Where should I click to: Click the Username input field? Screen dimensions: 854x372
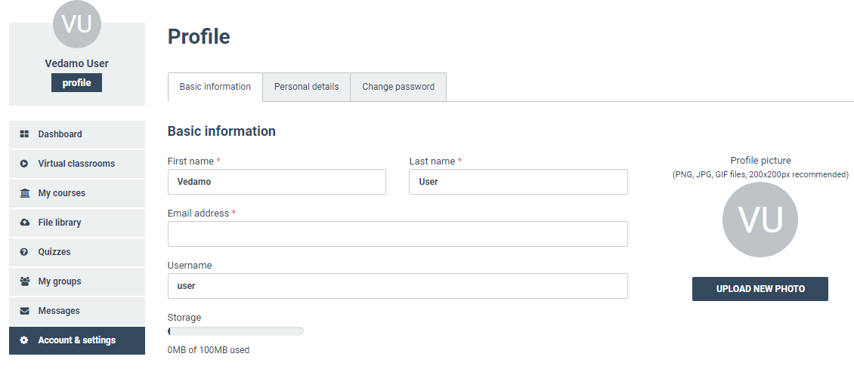[x=398, y=286]
